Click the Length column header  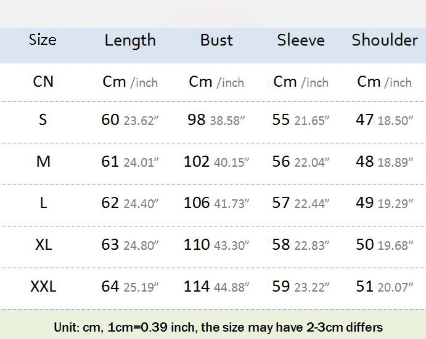click(x=130, y=41)
